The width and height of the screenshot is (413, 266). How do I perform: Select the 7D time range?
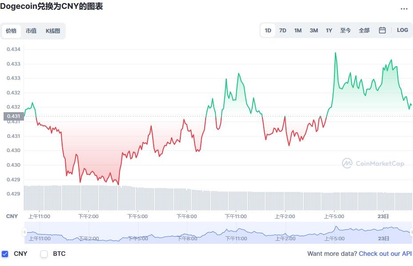click(x=283, y=30)
